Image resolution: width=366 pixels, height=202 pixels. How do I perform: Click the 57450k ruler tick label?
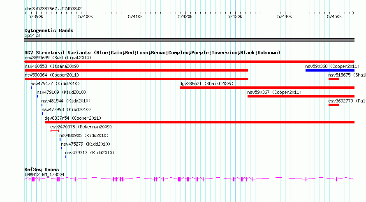pos(334,16)
